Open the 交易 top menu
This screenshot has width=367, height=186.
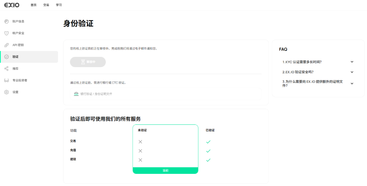[x=46, y=5]
